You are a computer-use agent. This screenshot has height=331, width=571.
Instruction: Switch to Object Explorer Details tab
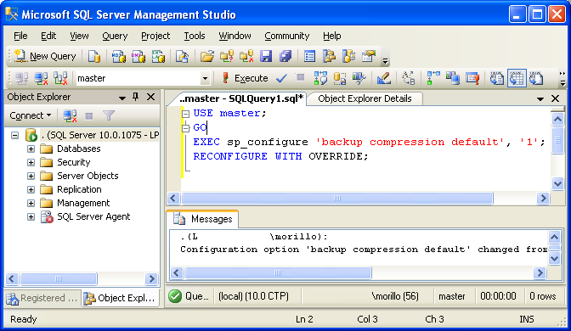(365, 98)
